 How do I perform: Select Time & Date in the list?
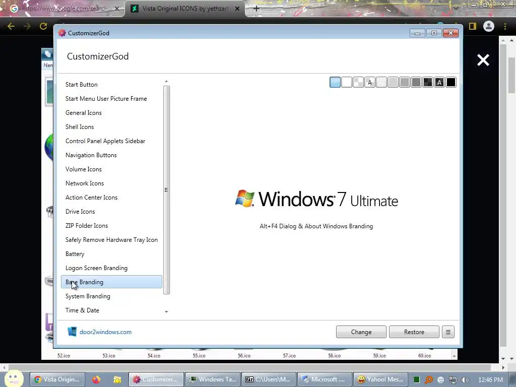click(111, 310)
